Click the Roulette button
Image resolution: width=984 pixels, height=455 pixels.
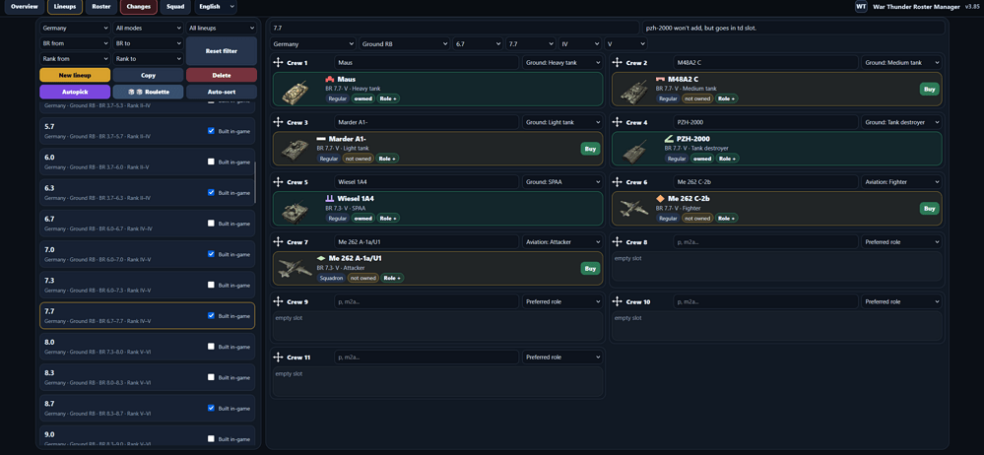tap(148, 92)
